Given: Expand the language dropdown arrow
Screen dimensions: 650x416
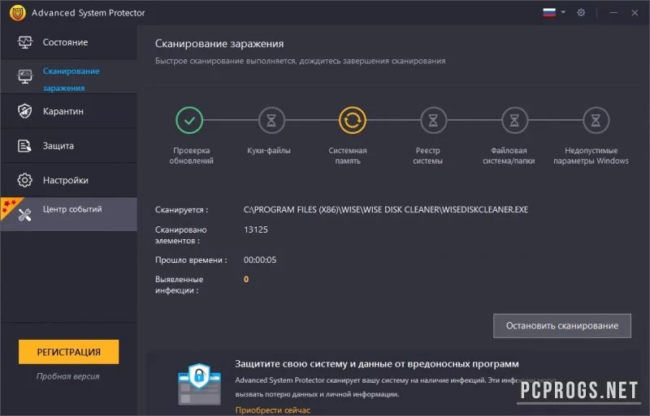Looking at the screenshot, I should pos(563,12).
